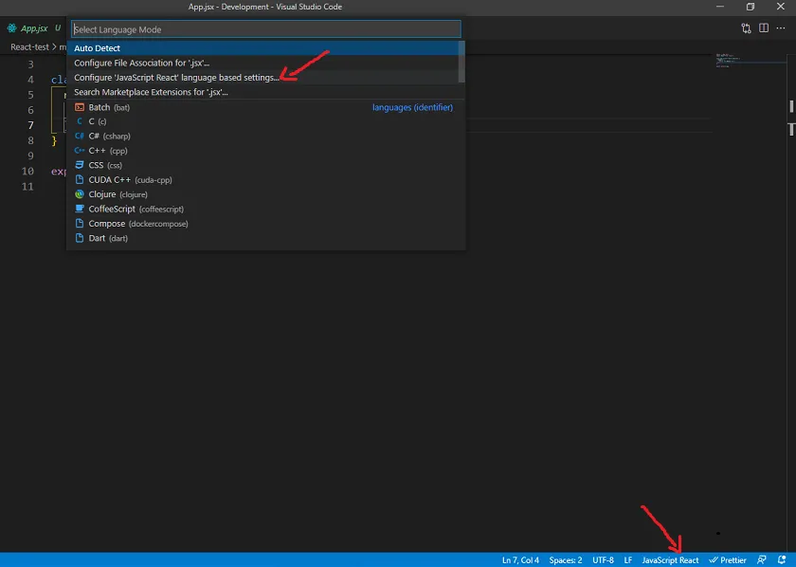Click UTF-8 encoding in status bar
The width and height of the screenshot is (796, 567).
pyautogui.click(x=603, y=559)
